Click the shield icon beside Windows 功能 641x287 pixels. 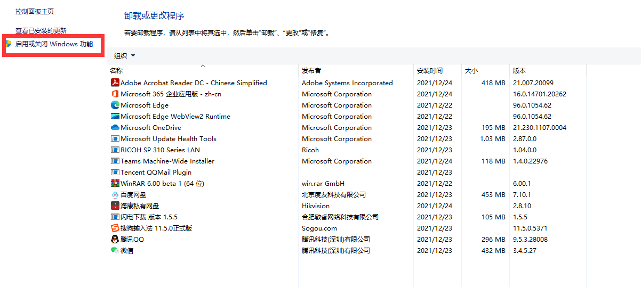[9, 44]
